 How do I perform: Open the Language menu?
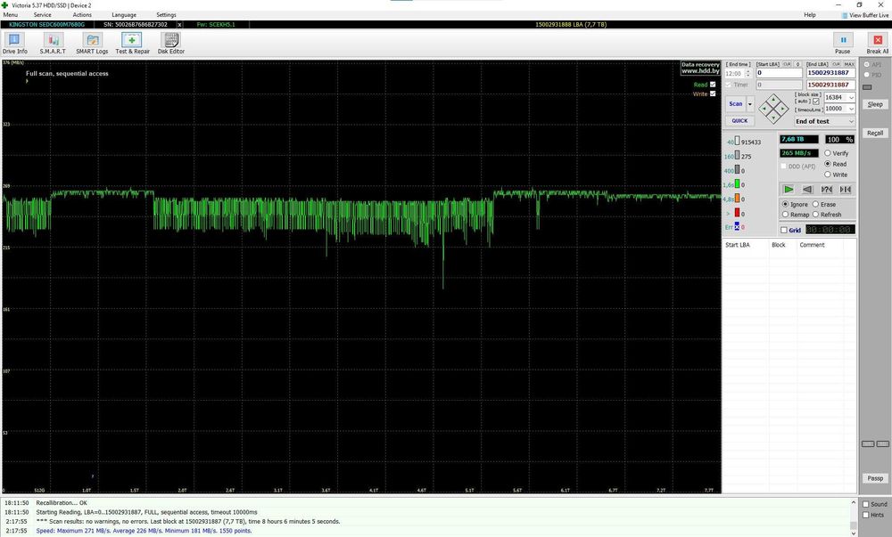tap(123, 15)
